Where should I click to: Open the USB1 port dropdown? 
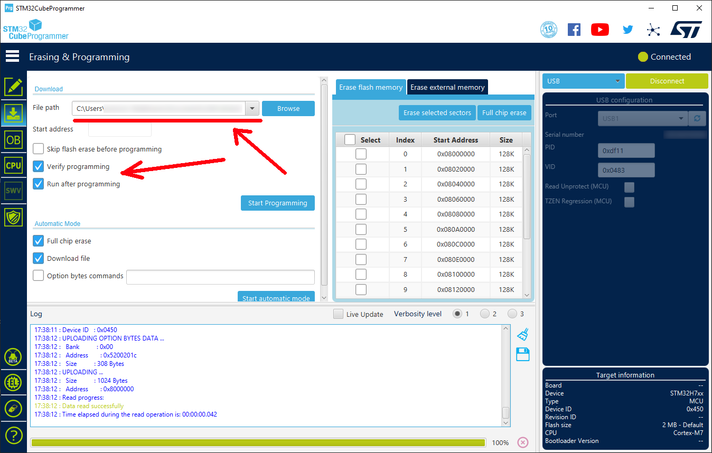643,118
